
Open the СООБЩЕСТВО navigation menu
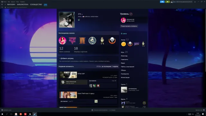36,5
